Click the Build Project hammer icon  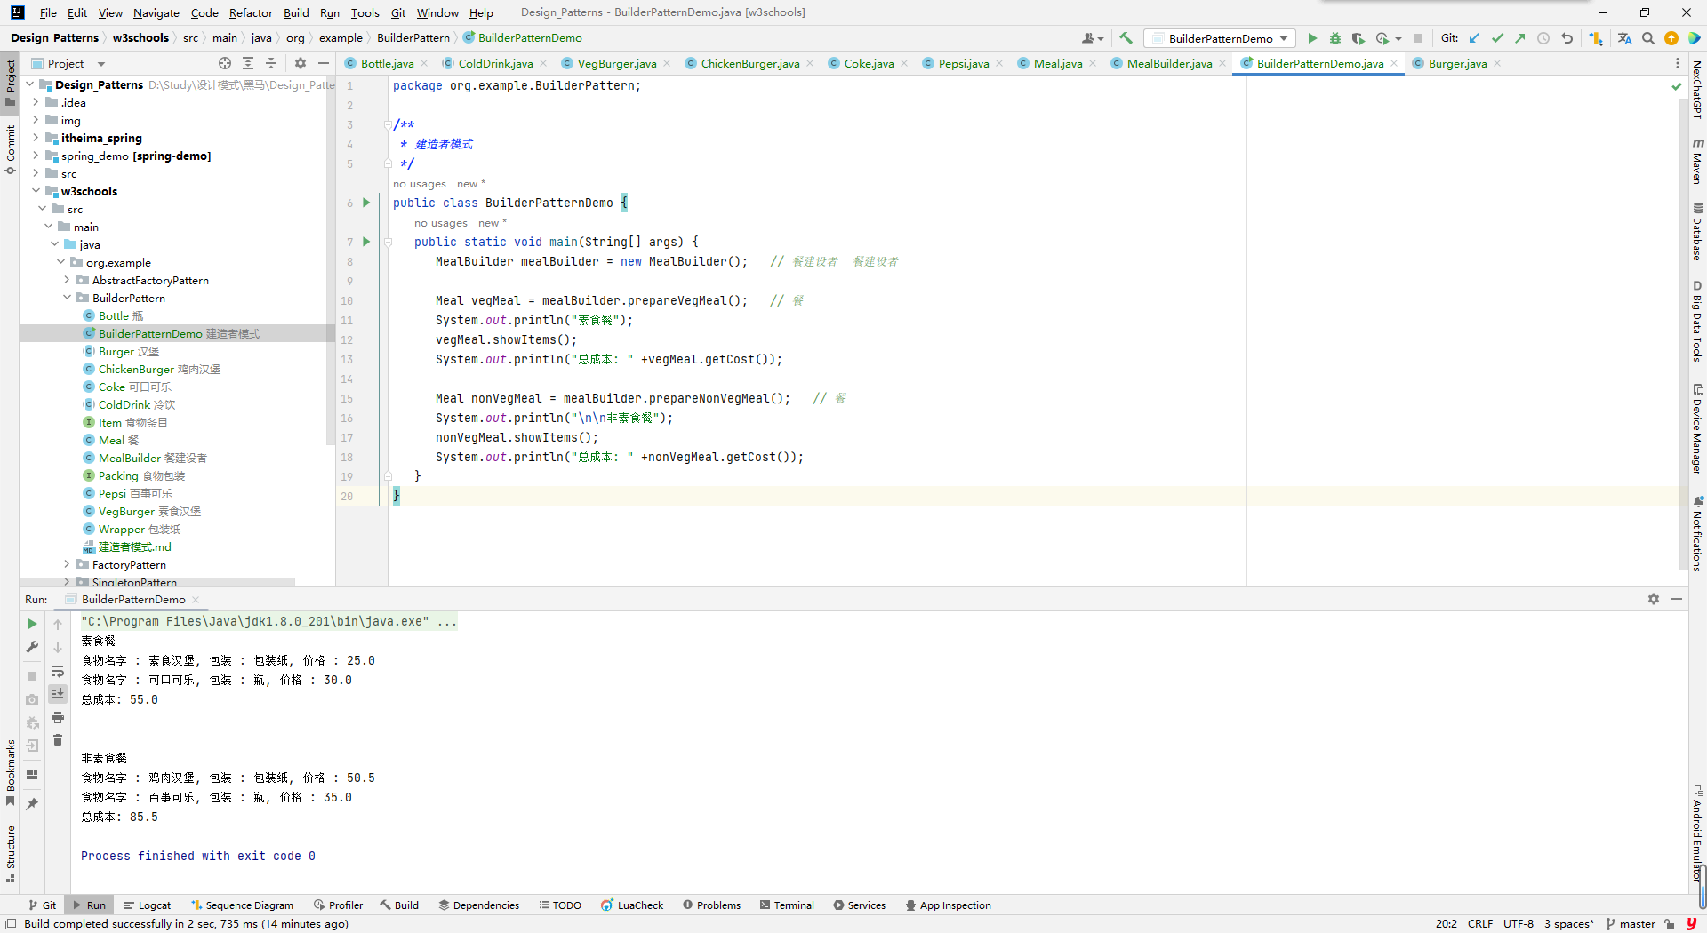click(x=1126, y=38)
